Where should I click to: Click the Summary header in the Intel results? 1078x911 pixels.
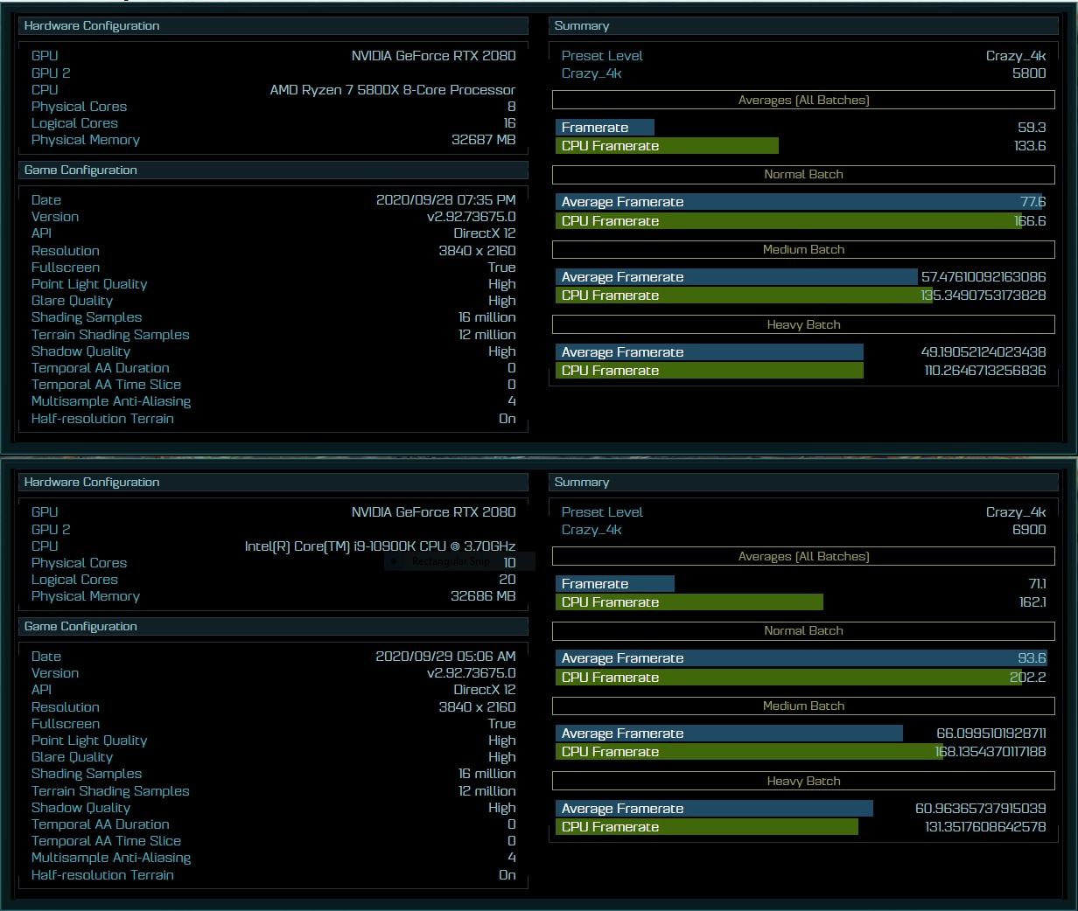[803, 483]
